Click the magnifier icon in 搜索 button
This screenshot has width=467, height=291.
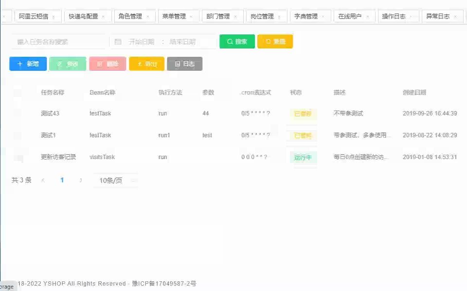[229, 41]
